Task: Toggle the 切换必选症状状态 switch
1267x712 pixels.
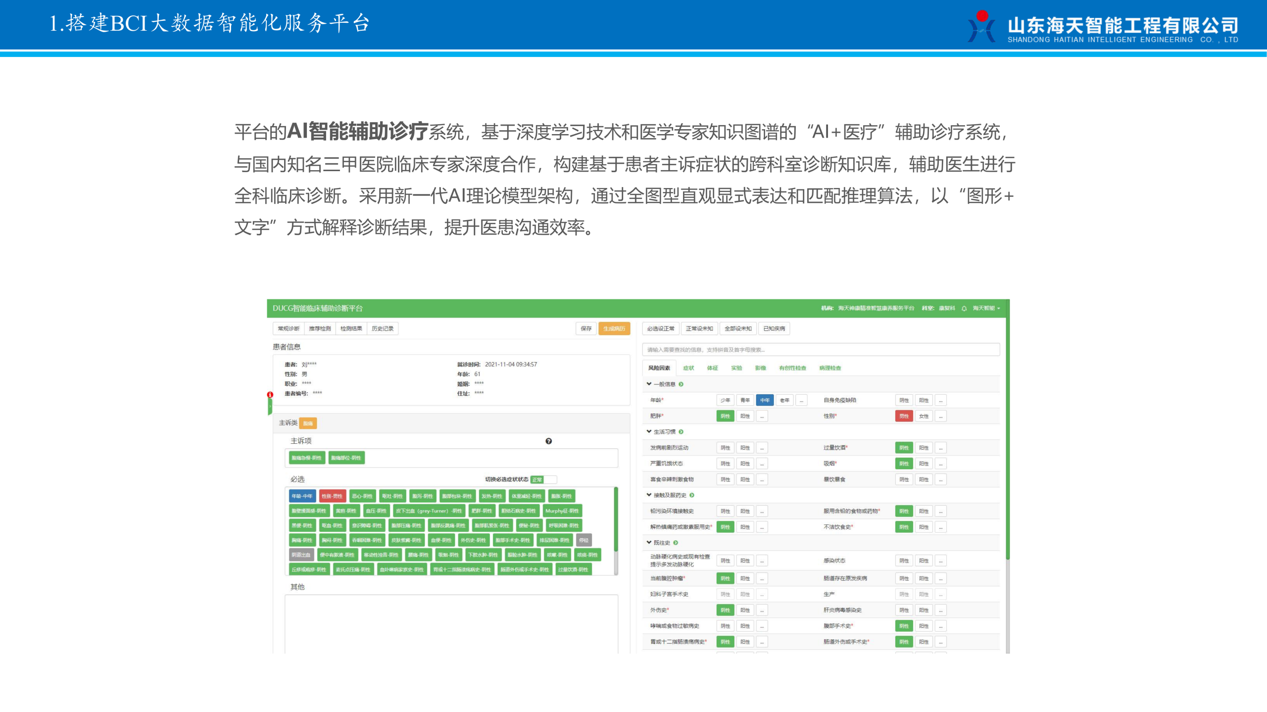Action: 543,479
